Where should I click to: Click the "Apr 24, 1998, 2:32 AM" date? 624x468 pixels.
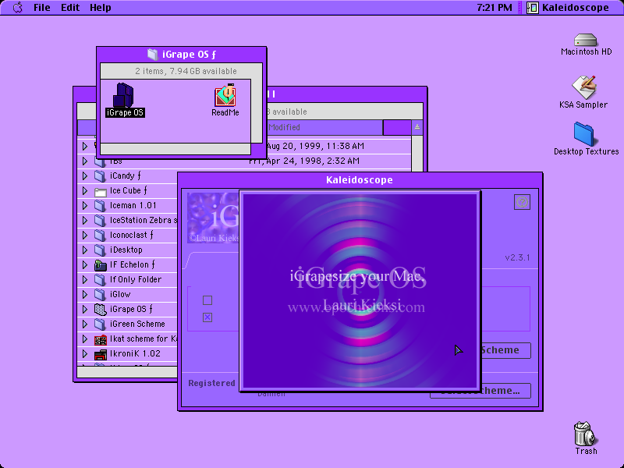304,161
